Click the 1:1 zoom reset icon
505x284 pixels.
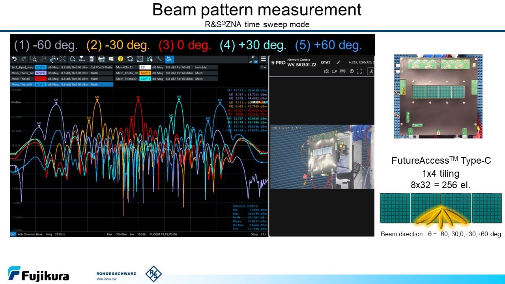(43, 59)
